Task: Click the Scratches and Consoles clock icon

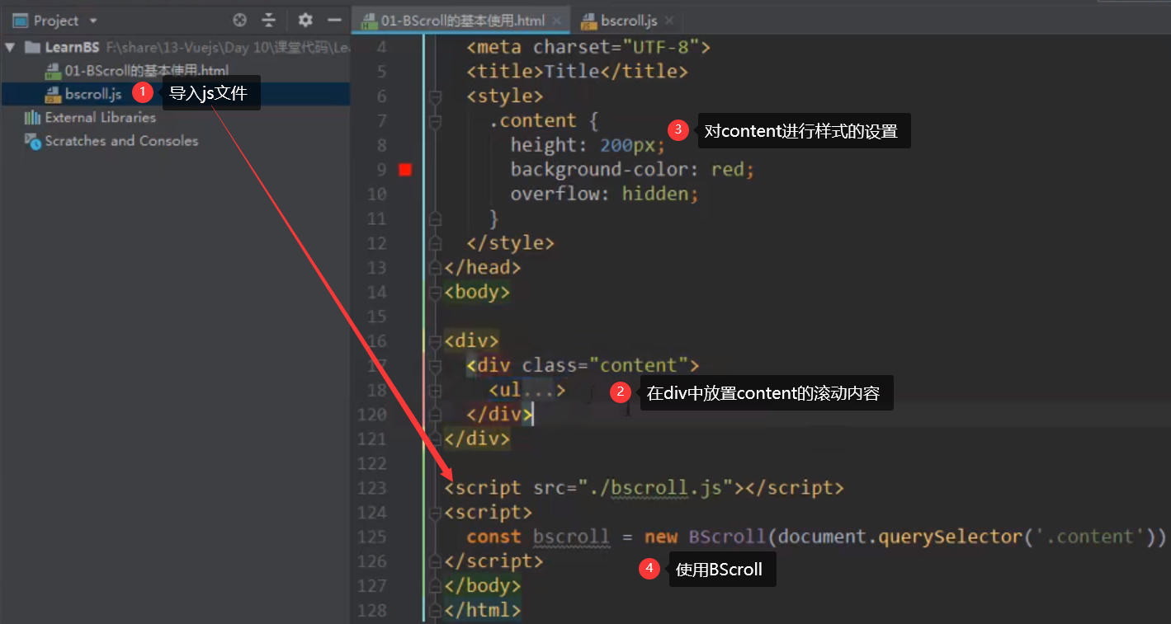Action: [x=33, y=141]
